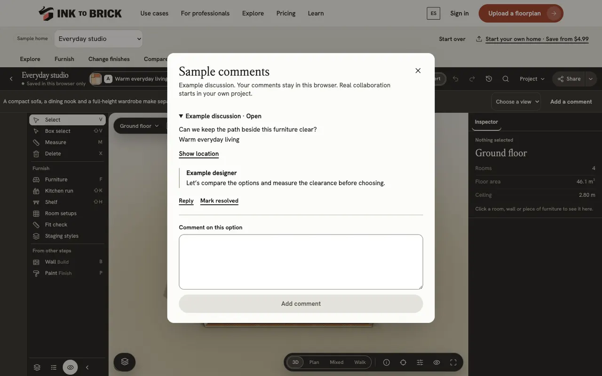Toggle the eye icon in view toolbar
This screenshot has height=376, width=602.
[x=436, y=362]
